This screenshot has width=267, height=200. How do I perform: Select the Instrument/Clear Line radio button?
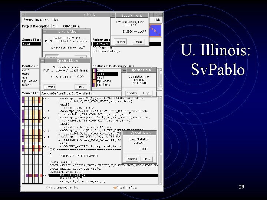tap(48, 187)
